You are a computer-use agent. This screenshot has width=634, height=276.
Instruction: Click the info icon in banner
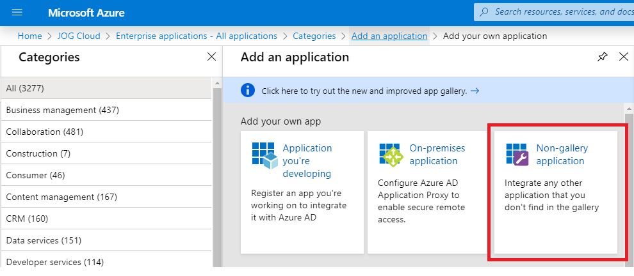(x=248, y=90)
